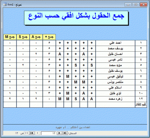Click the جمع A column header

tap(36, 37)
